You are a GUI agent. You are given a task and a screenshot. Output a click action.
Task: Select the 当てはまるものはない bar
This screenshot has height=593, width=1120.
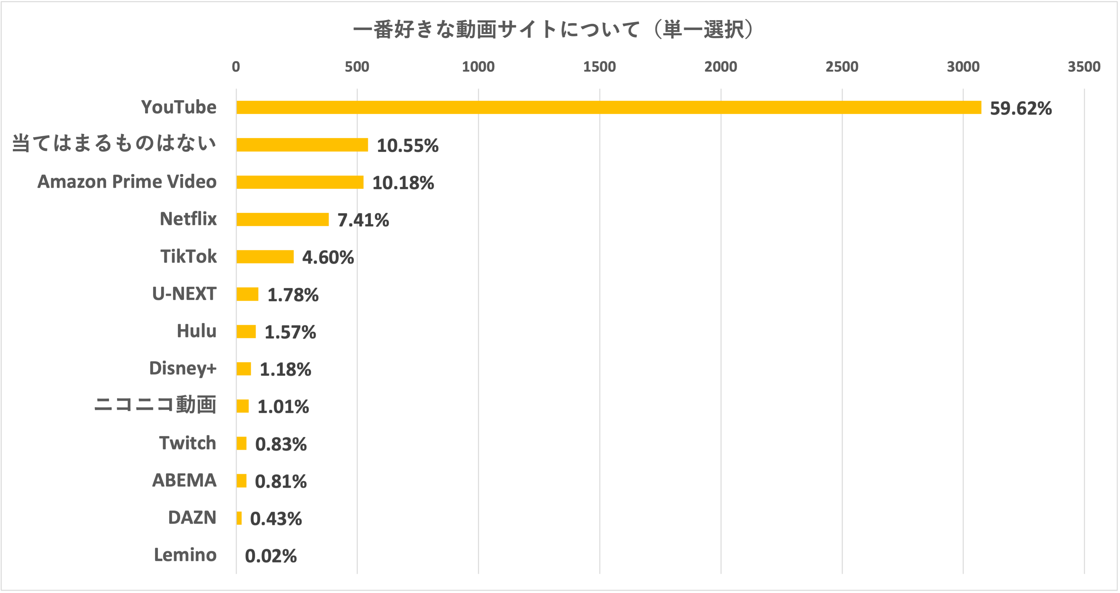pyautogui.click(x=302, y=144)
